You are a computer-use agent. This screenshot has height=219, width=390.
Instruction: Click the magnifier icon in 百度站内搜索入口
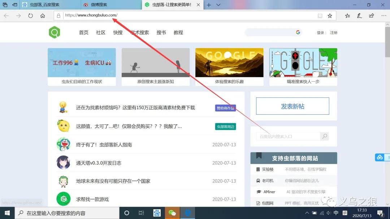tap(324, 136)
